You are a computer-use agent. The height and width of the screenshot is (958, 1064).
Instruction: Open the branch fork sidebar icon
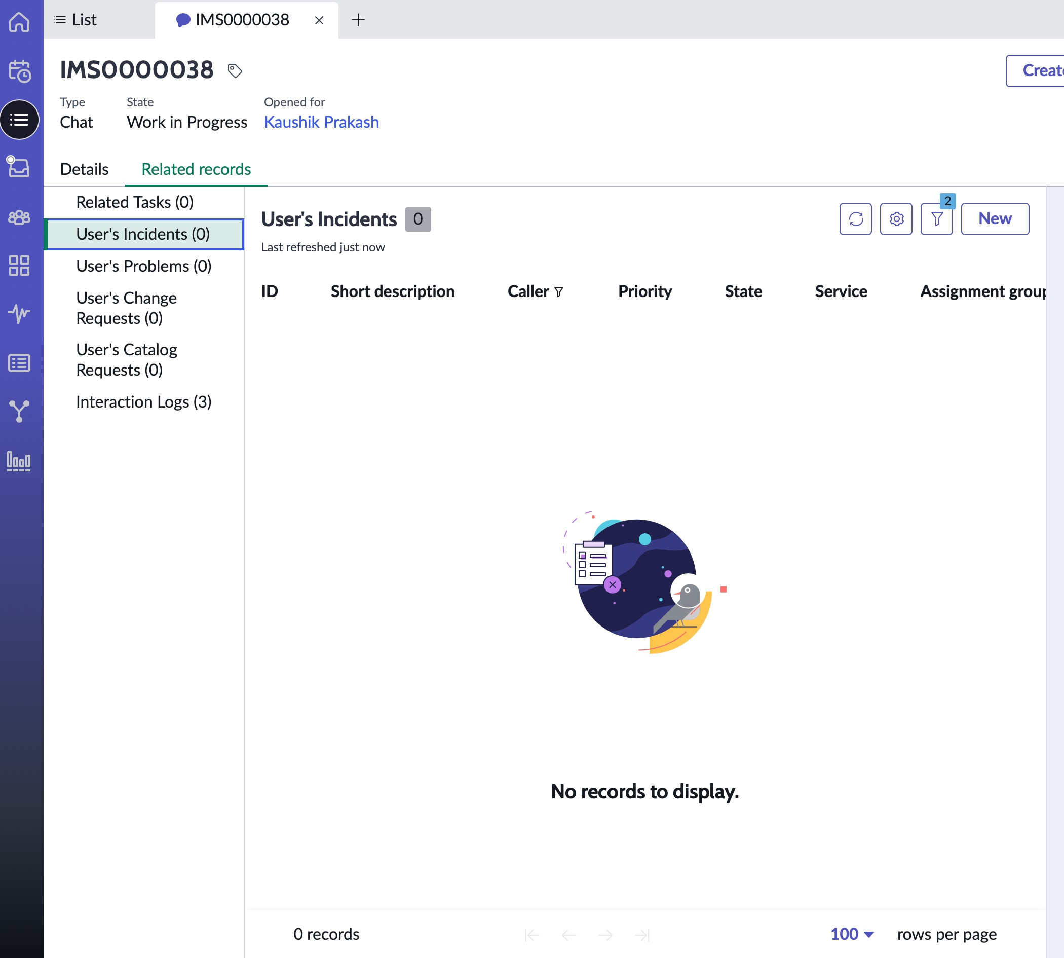[x=19, y=411]
